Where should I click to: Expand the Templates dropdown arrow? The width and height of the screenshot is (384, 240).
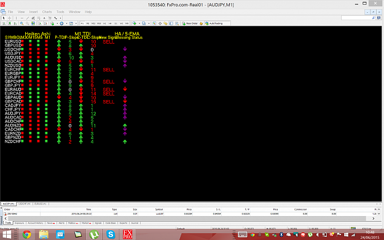(x=76, y=23)
